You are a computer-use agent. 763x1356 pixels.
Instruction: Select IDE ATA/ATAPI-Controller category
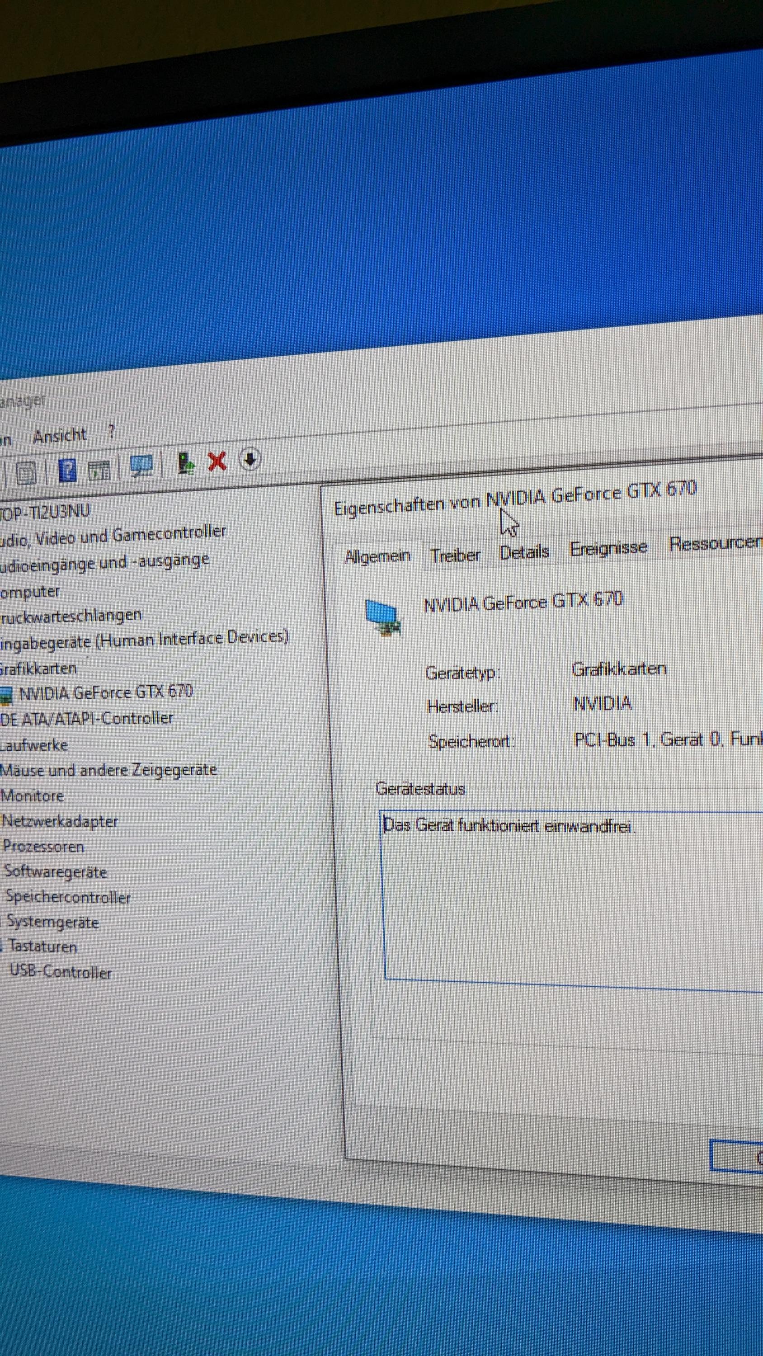click(x=86, y=719)
